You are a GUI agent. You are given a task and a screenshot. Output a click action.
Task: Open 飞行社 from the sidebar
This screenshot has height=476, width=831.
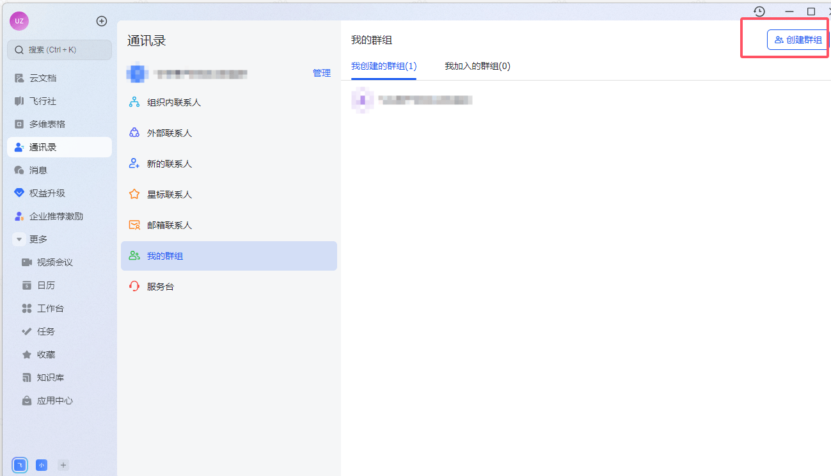[x=43, y=101]
